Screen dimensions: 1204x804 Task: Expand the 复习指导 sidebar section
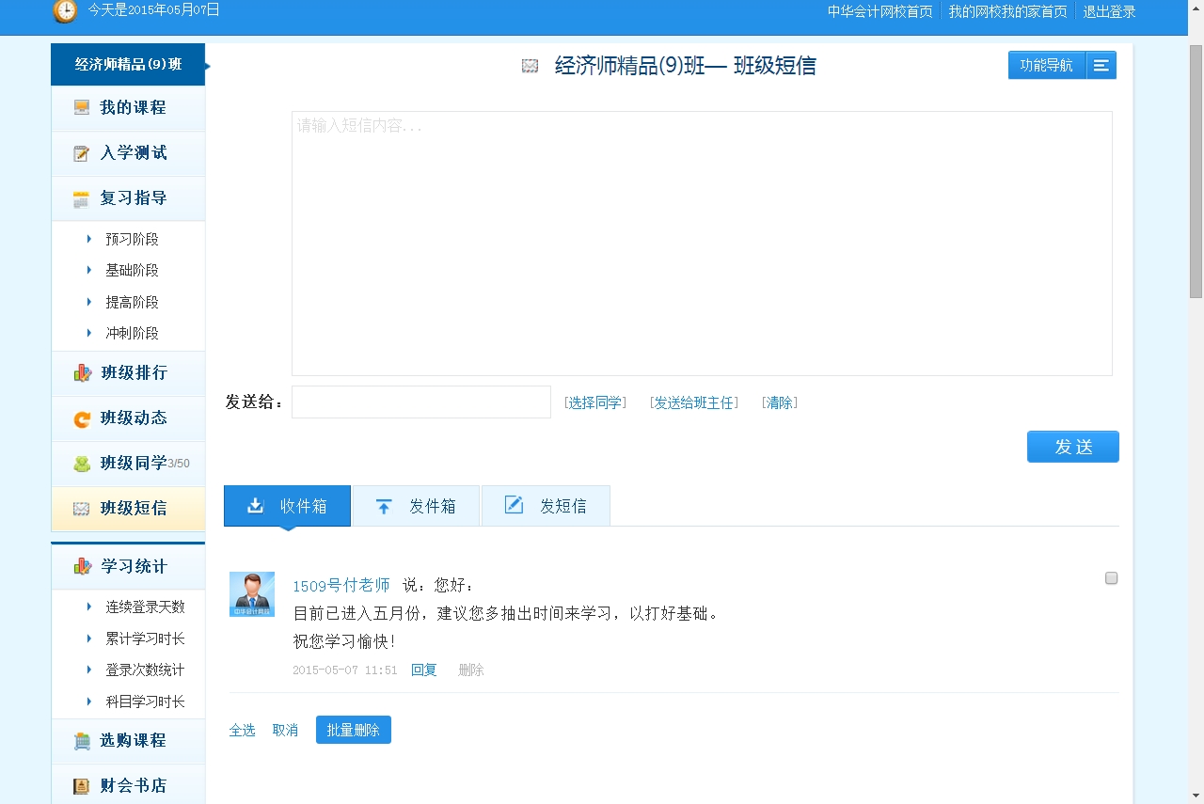(133, 198)
